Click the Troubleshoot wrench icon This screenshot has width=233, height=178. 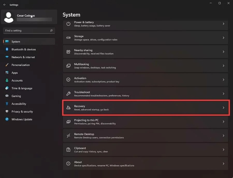tap(68, 94)
